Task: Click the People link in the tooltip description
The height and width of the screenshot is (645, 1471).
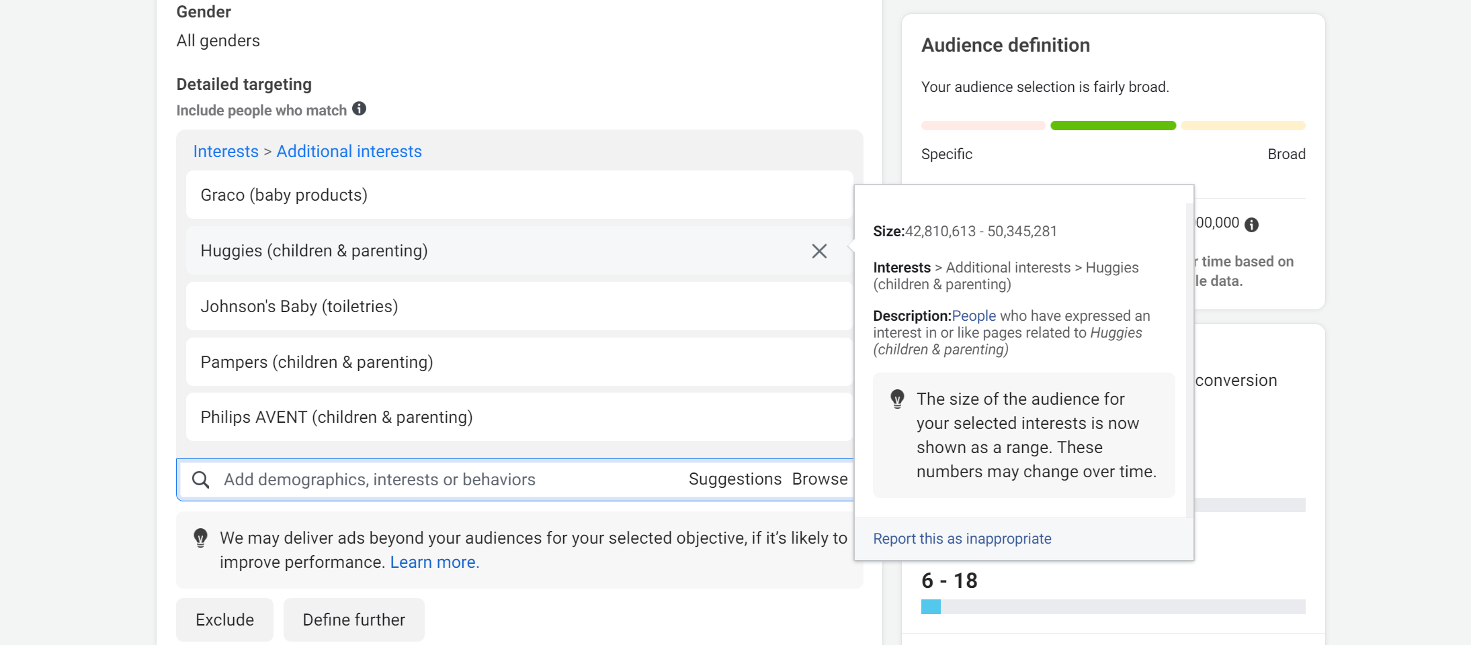Action: pos(974,315)
